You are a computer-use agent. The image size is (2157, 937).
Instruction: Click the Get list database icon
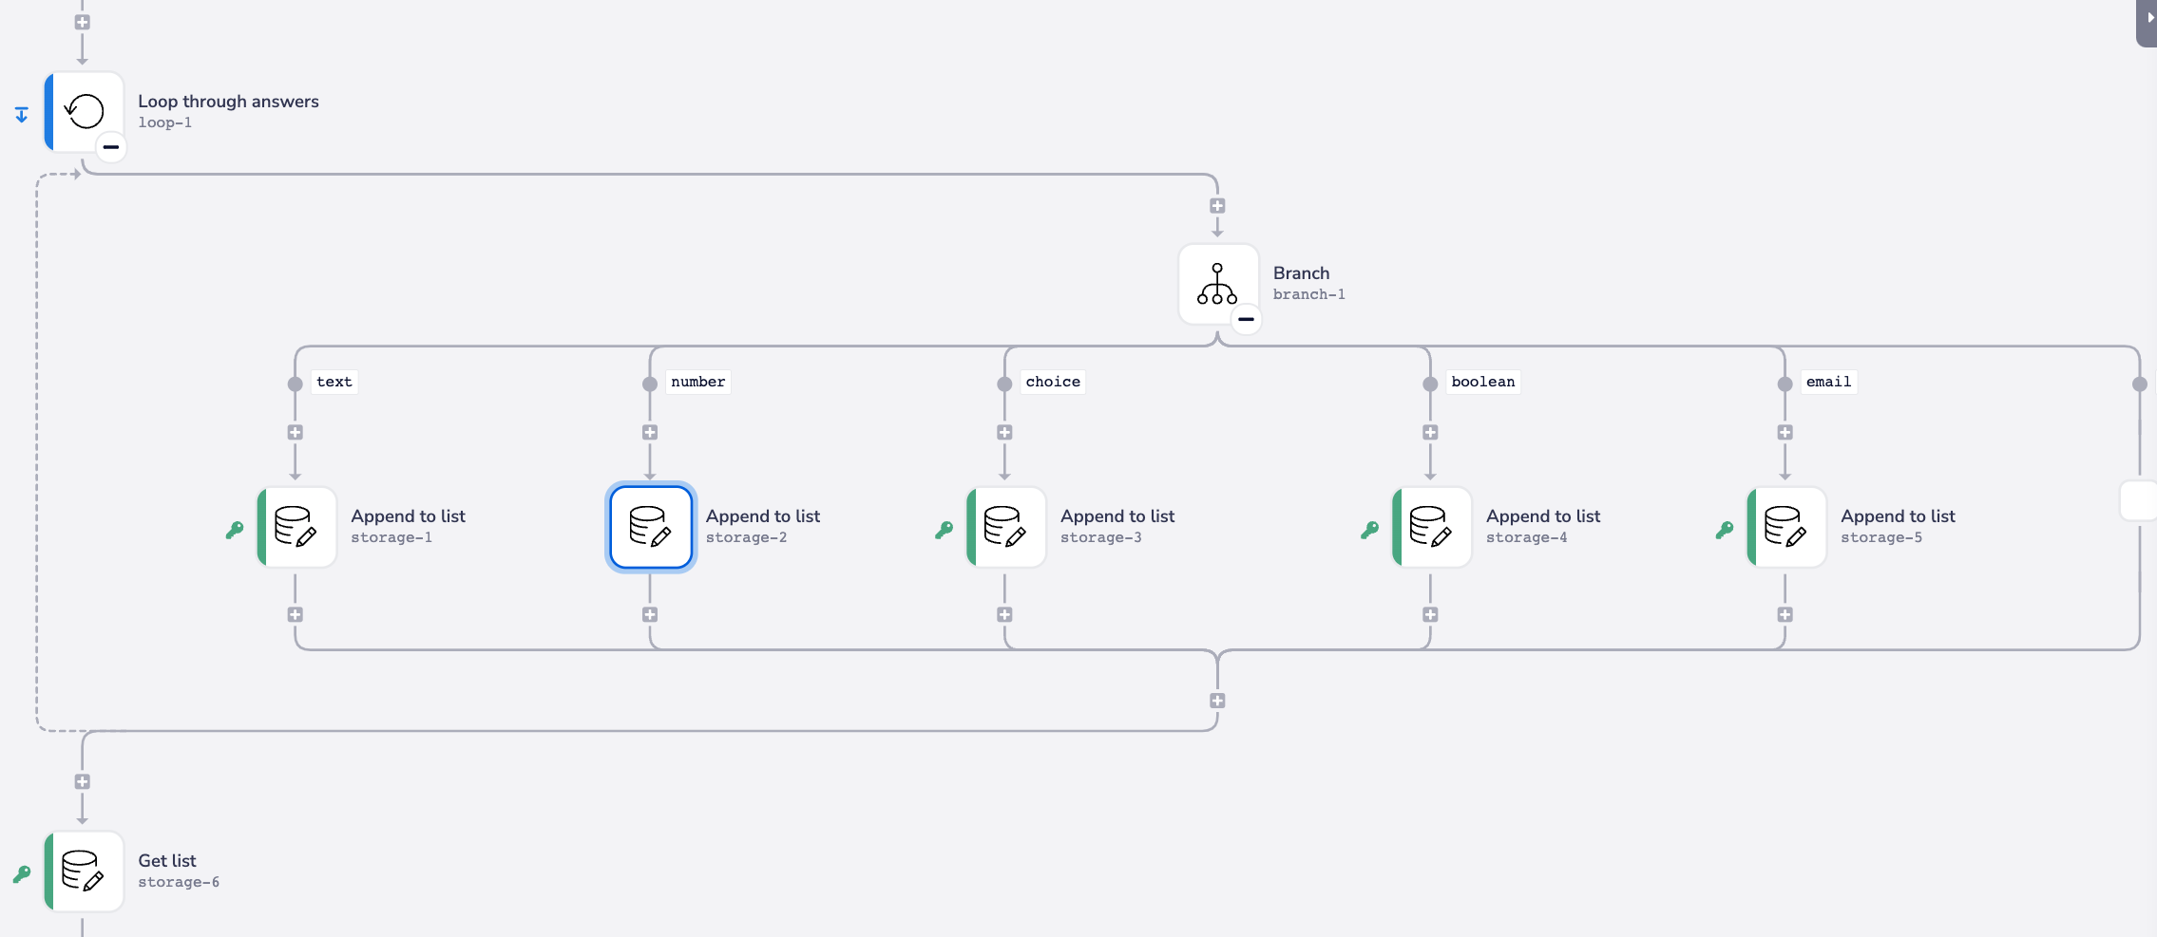85,871
